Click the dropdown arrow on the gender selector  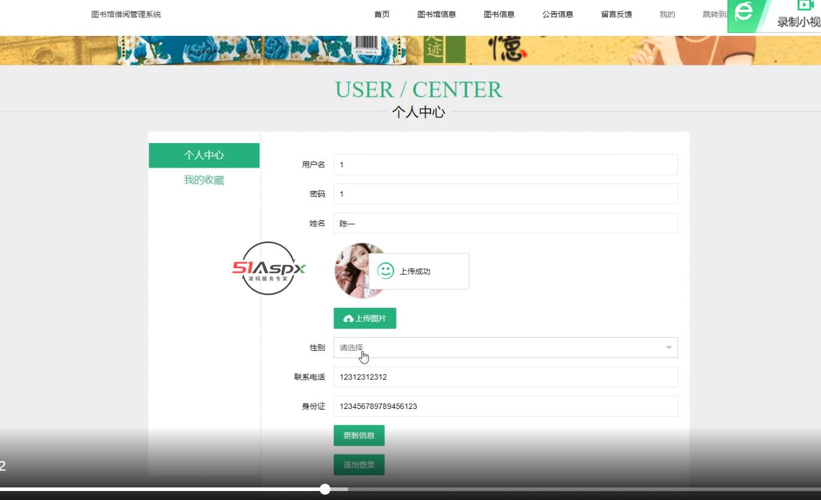point(667,347)
